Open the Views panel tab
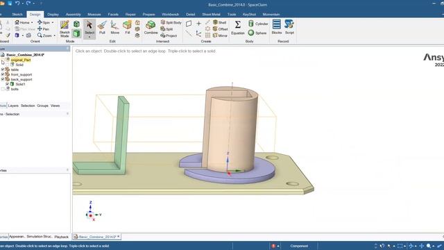The image size is (444, 250). [55, 106]
